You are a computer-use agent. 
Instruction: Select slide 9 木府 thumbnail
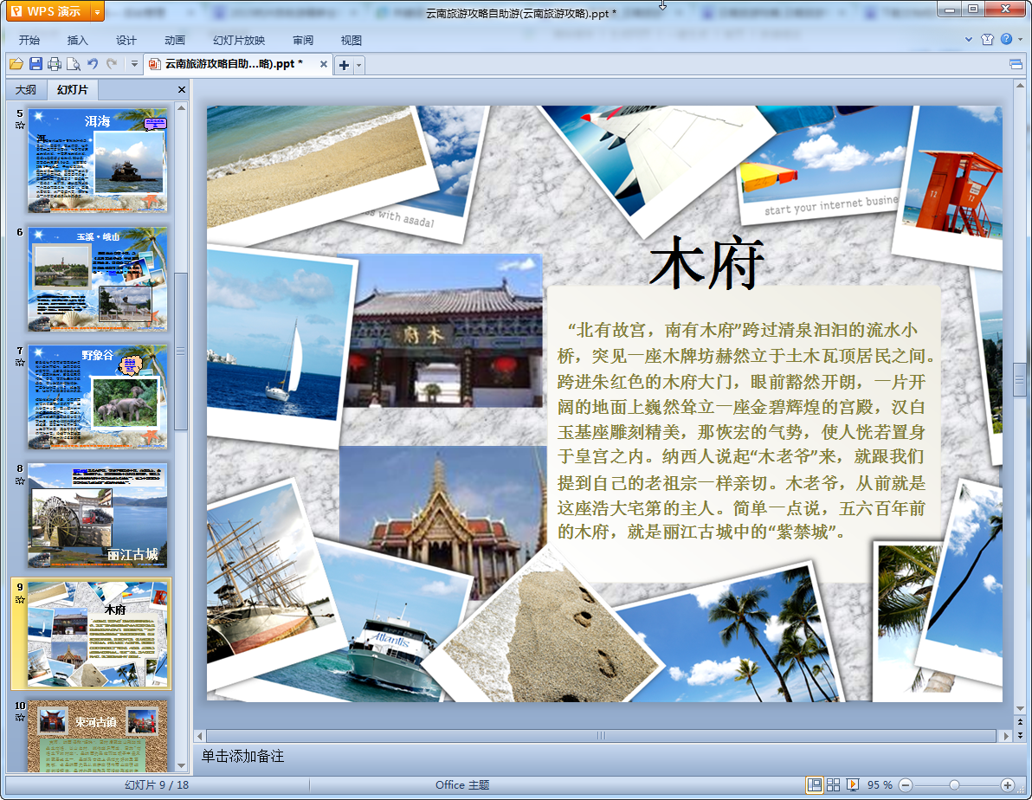tap(98, 634)
